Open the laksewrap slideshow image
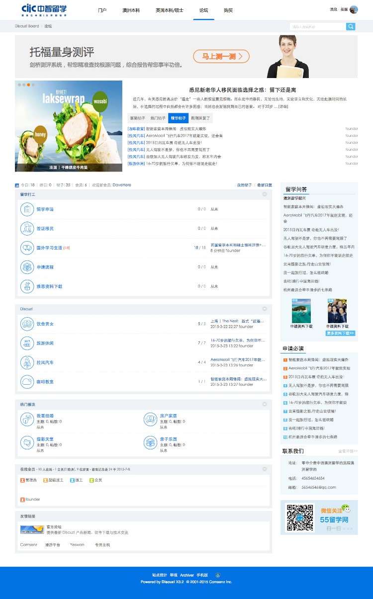Image resolution: width=373 pixels, height=599 pixels. pyautogui.click(x=69, y=126)
